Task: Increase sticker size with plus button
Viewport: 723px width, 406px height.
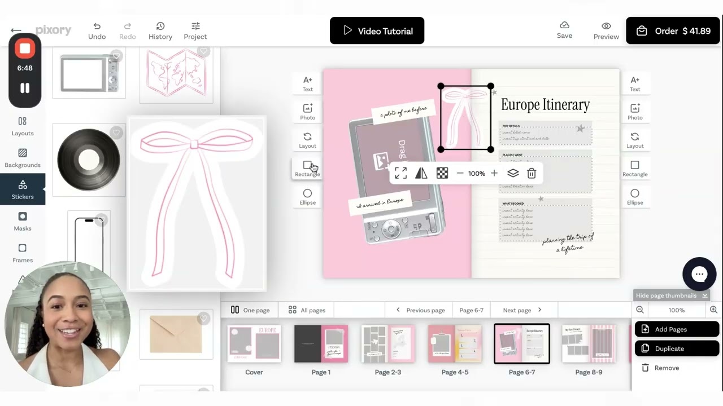Action: tap(494, 173)
